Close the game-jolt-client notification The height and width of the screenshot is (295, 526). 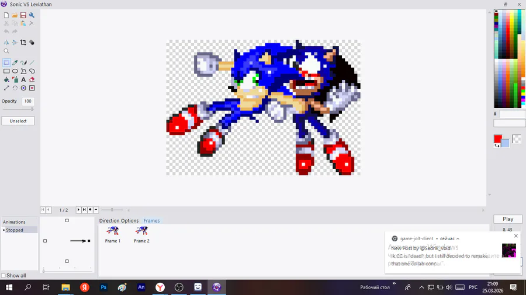[516, 236]
